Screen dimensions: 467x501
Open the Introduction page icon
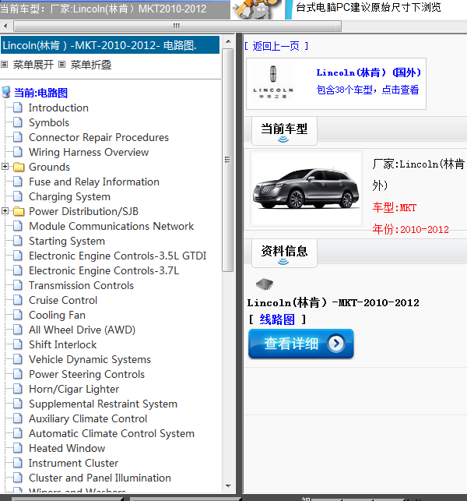[18, 108]
